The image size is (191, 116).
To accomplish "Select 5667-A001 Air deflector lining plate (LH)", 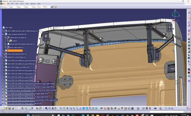I will pyautogui.click(x=22, y=74).
